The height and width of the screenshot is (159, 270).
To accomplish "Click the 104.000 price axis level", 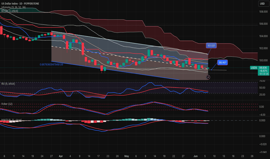I will pos(263,36).
